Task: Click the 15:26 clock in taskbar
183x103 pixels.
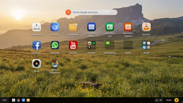Action: [x=169, y=100]
